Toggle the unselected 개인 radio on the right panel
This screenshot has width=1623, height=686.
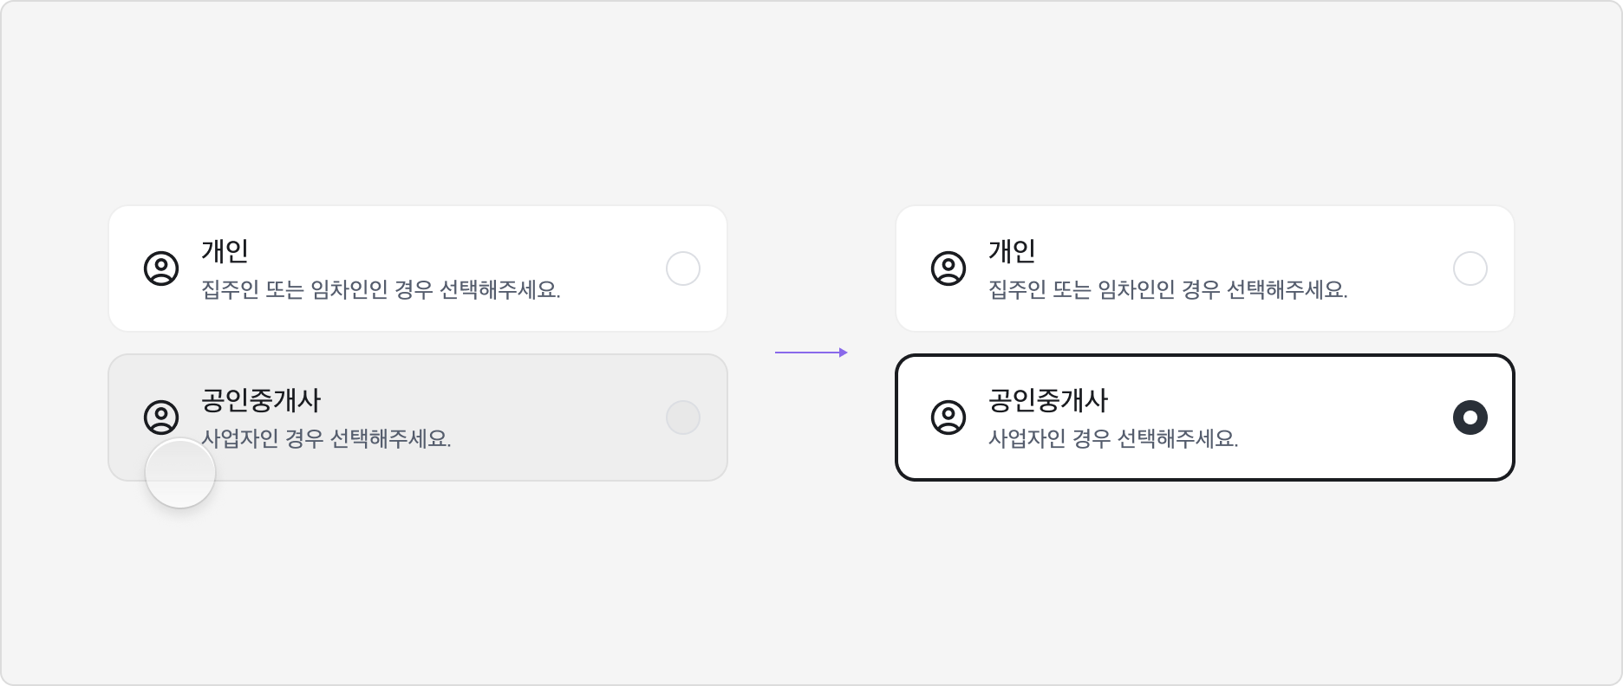pyautogui.click(x=1470, y=269)
